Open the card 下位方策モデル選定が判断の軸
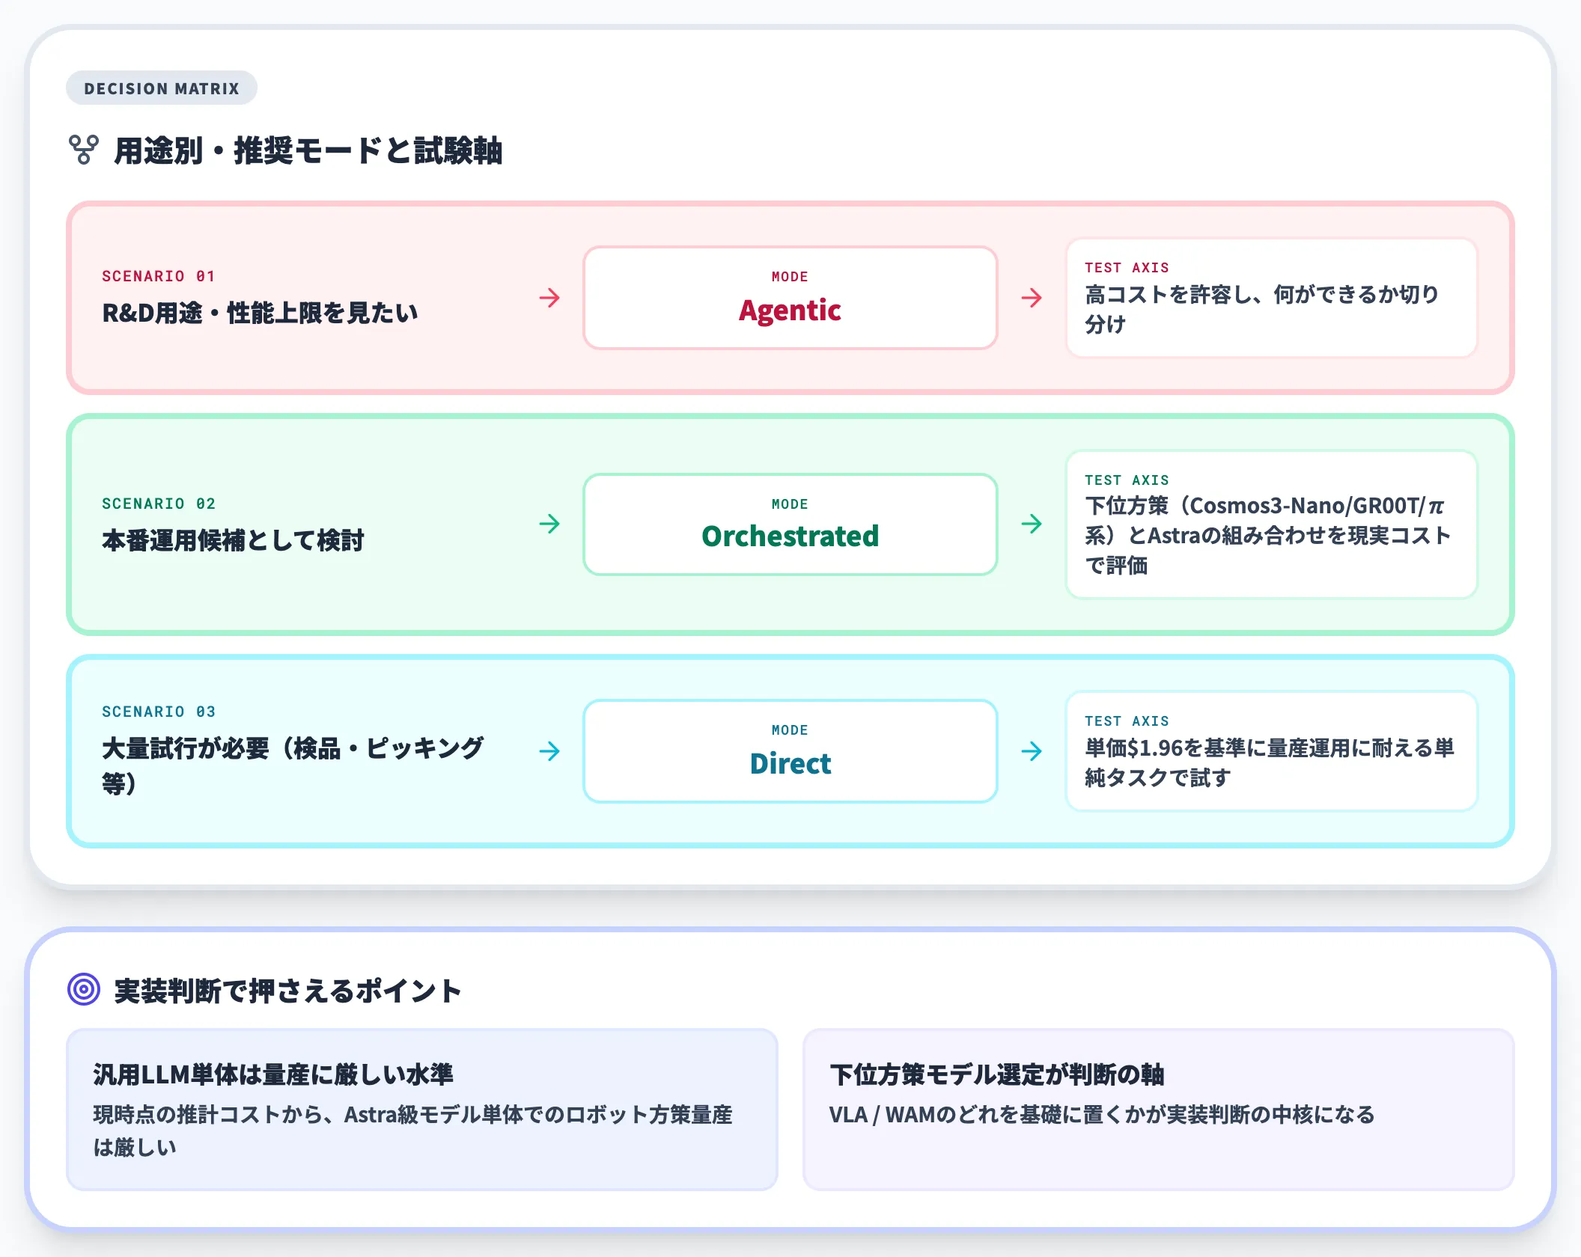 tap(1158, 1109)
